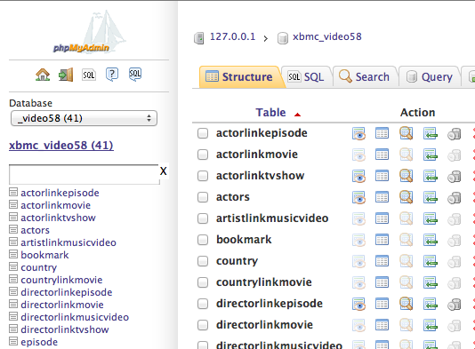Open the SQL query window icon
The height and width of the screenshot is (349, 475).
(x=89, y=75)
